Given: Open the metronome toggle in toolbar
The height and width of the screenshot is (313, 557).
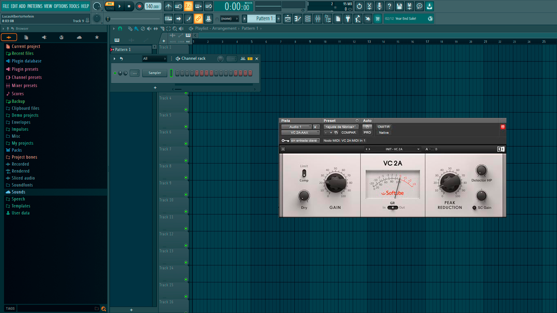Looking at the screenshot, I should [x=168, y=6].
